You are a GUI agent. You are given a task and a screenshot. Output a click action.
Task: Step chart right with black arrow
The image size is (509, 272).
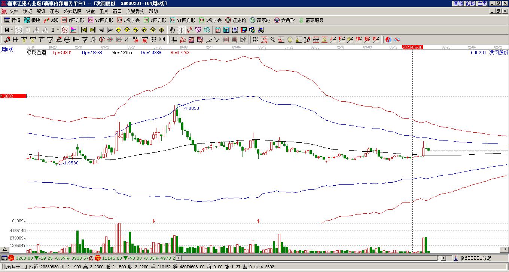click(110, 30)
